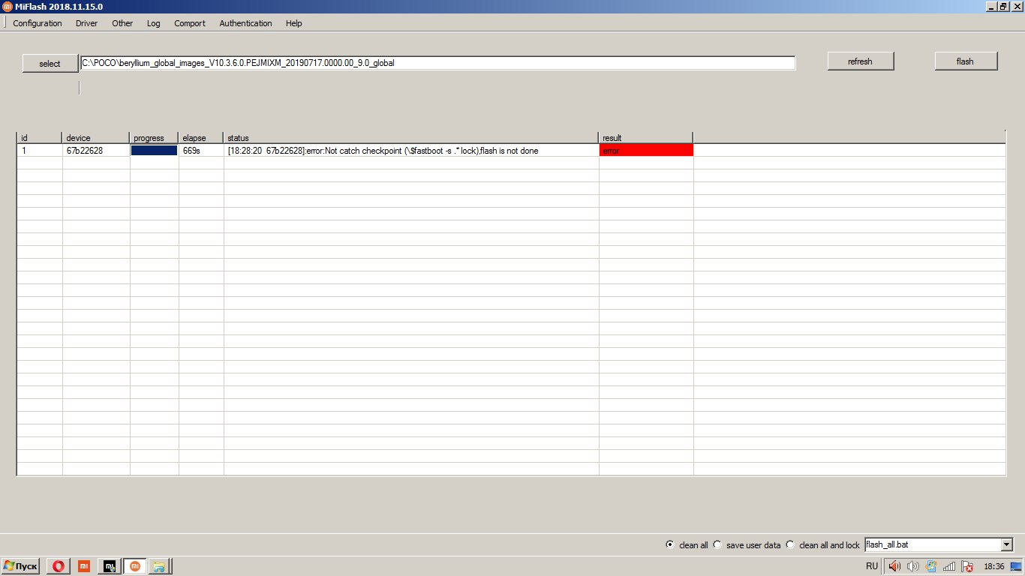
Task: Select device cell 67b22628
Action: (96, 151)
